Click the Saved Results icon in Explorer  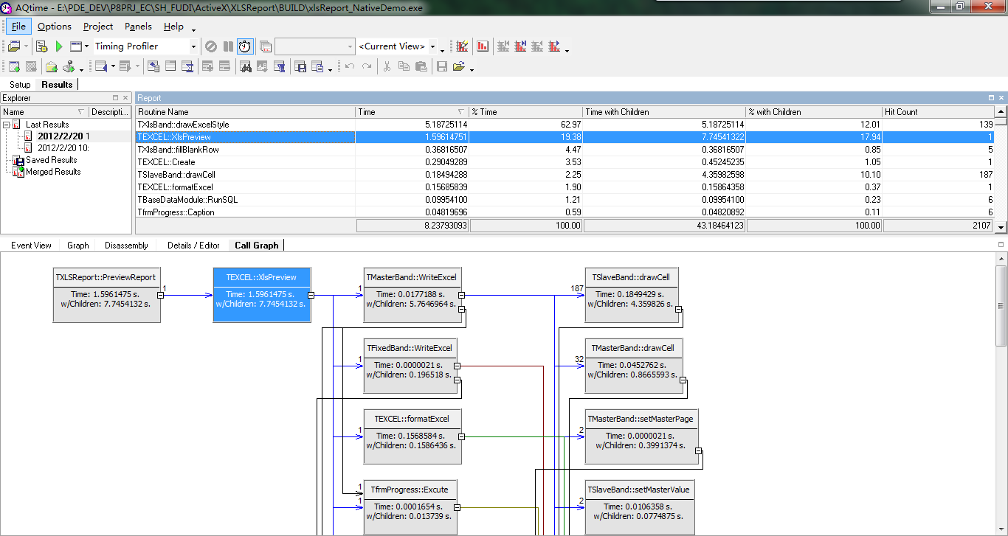18,160
